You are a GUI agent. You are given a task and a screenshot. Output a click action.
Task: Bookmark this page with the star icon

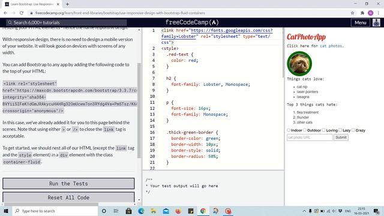[352, 13]
